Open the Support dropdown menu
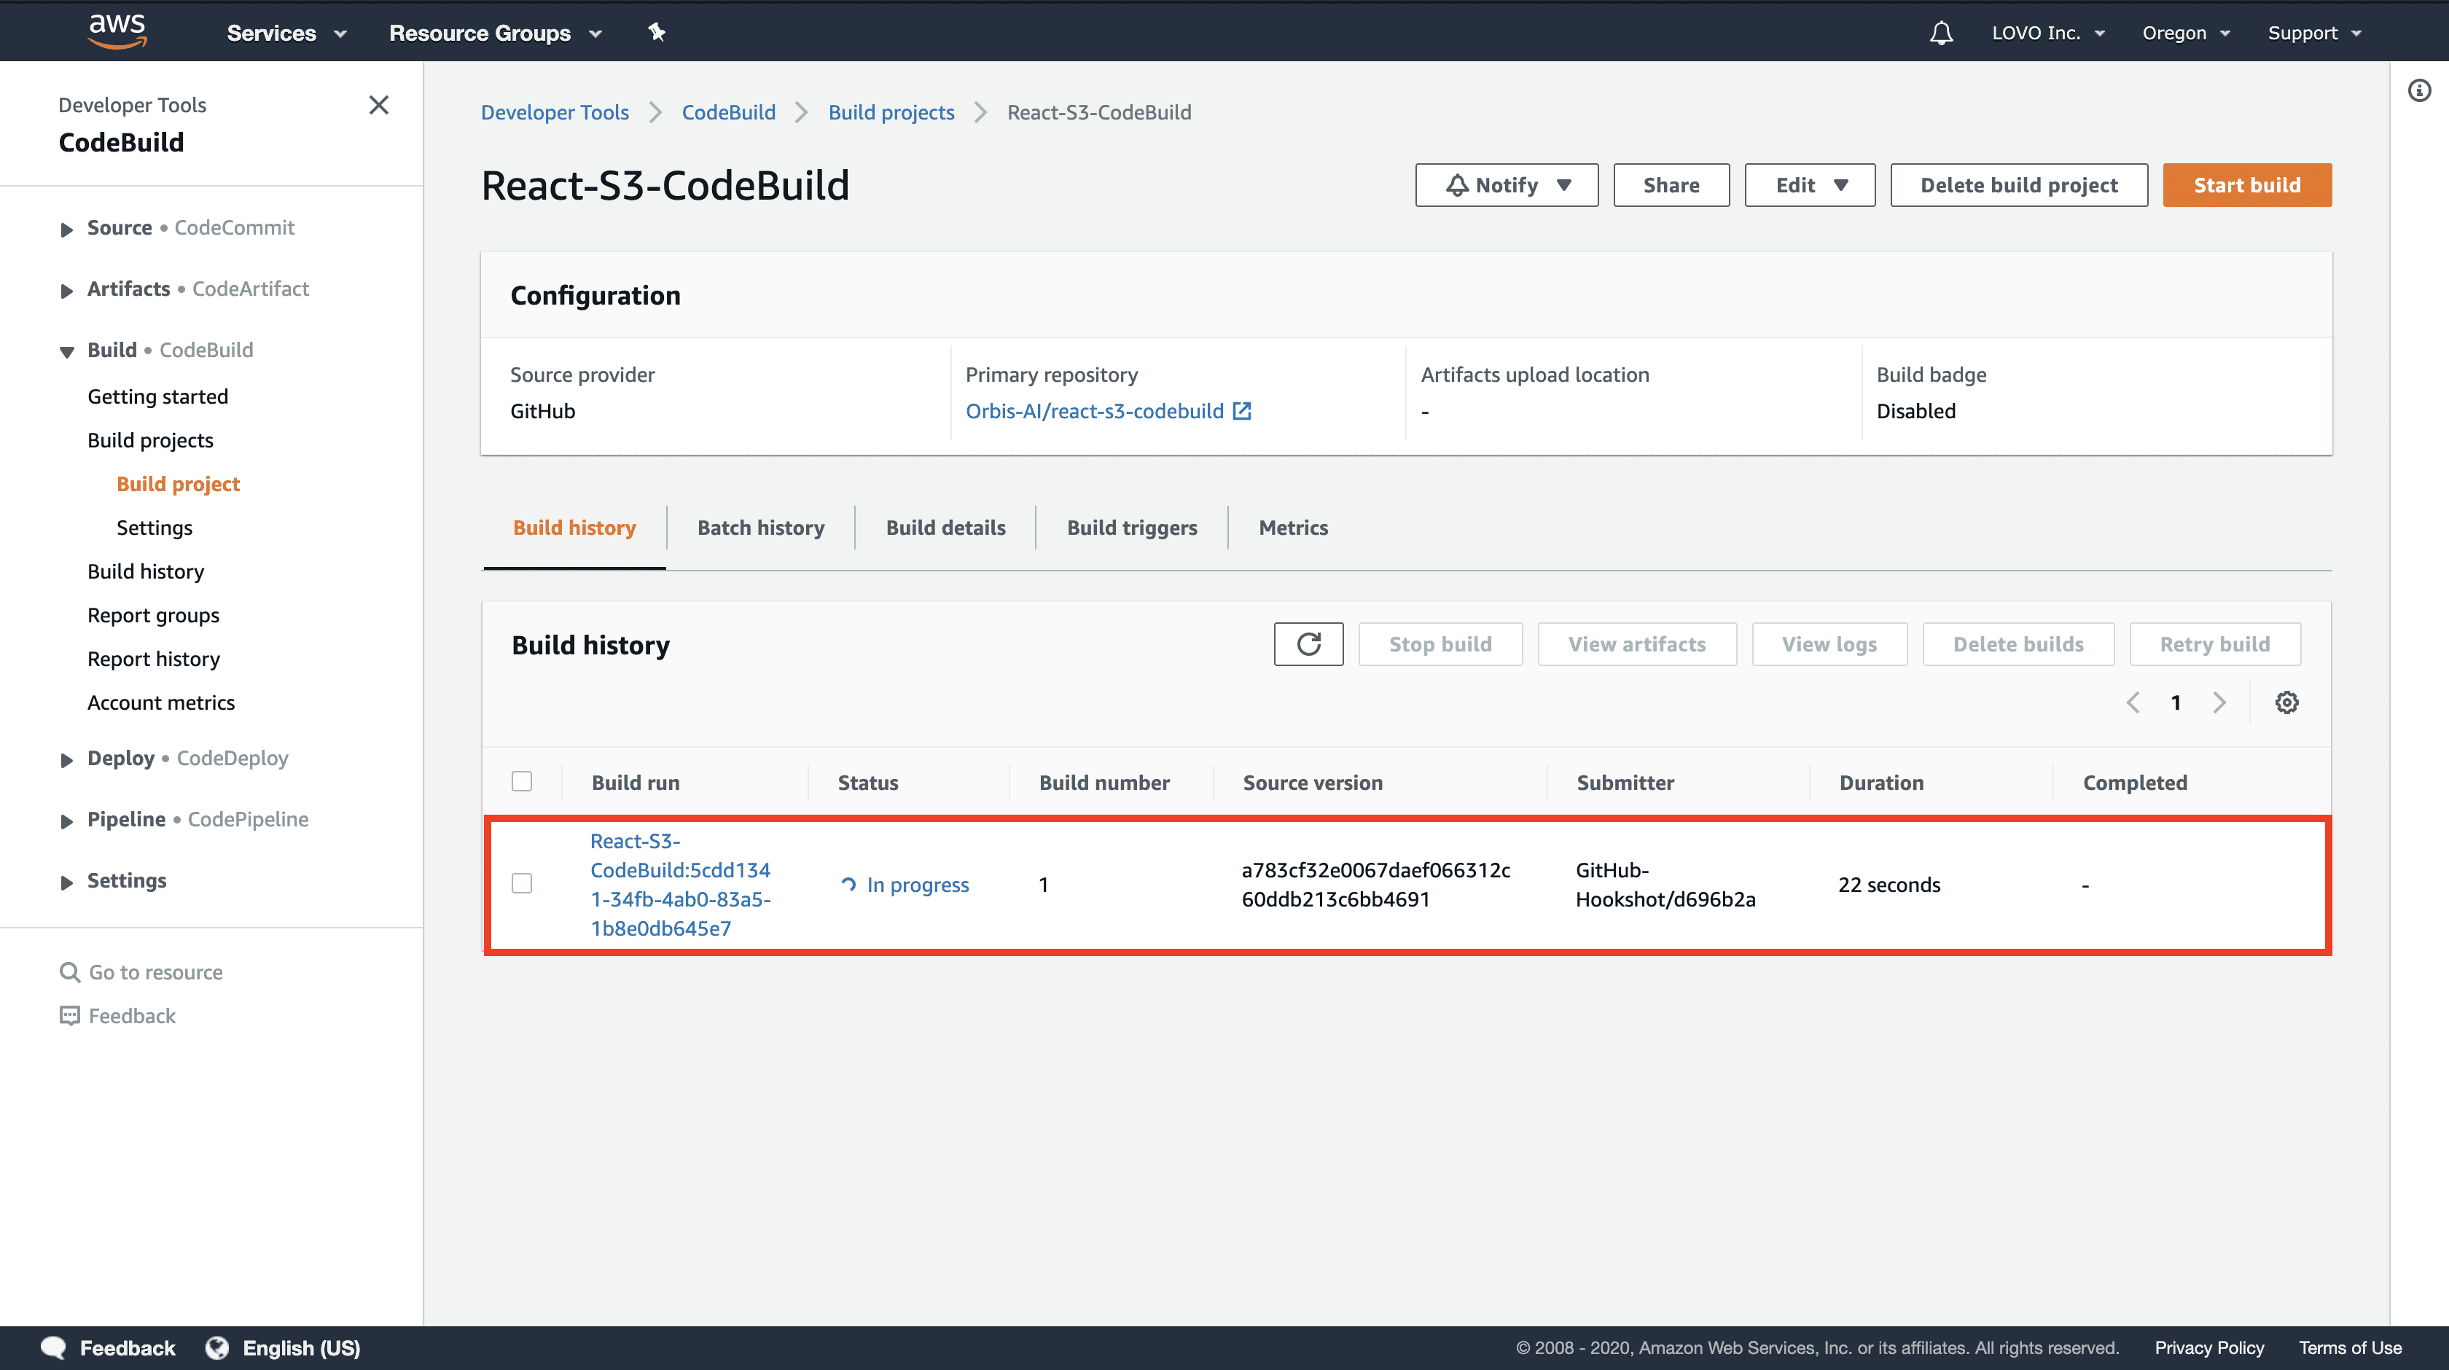The width and height of the screenshot is (2449, 1370). pyautogui.click(x=2314, y=34)
